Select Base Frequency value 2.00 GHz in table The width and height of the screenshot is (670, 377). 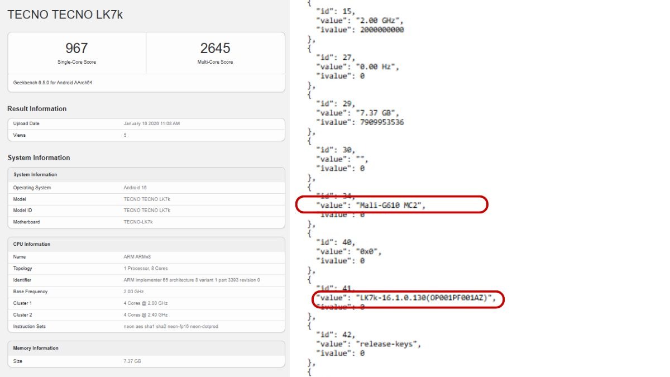133,292
